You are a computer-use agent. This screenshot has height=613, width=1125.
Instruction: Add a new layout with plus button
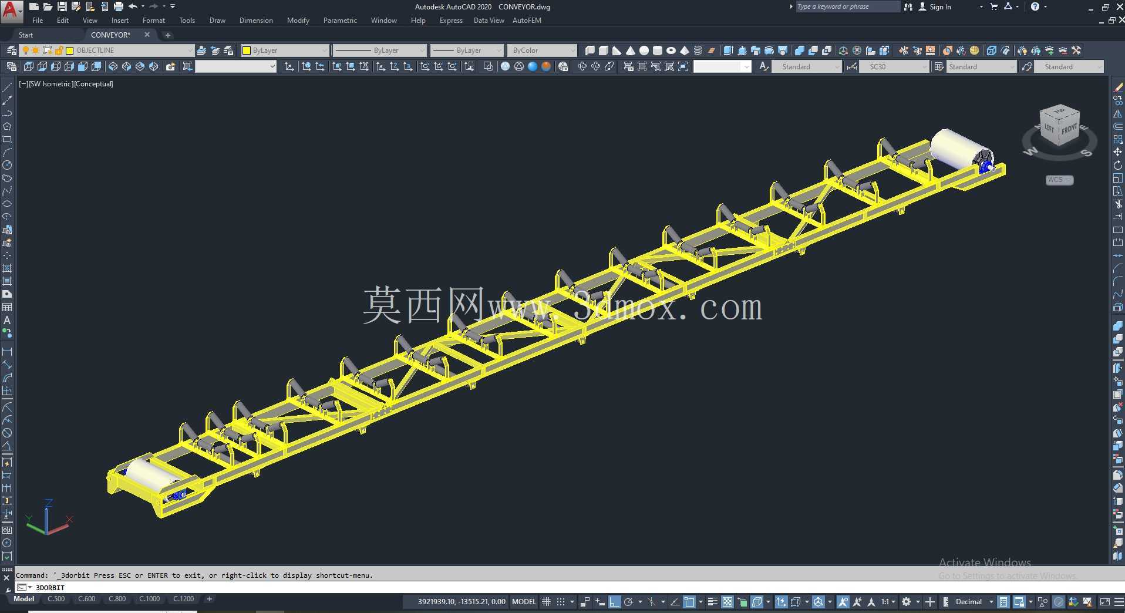209,599
